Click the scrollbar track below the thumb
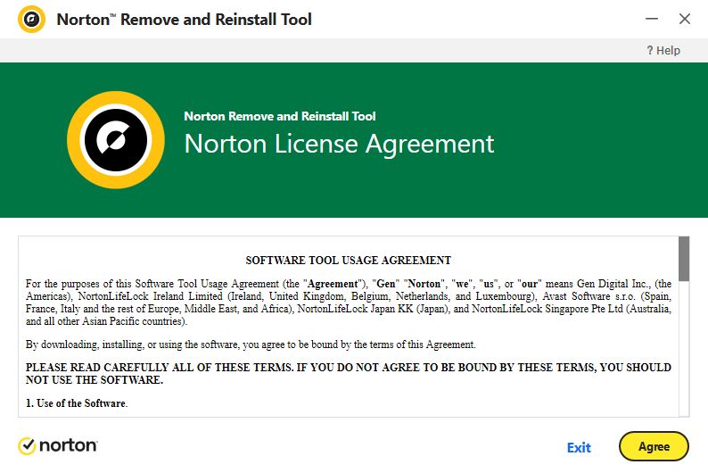 coord(684,348)
